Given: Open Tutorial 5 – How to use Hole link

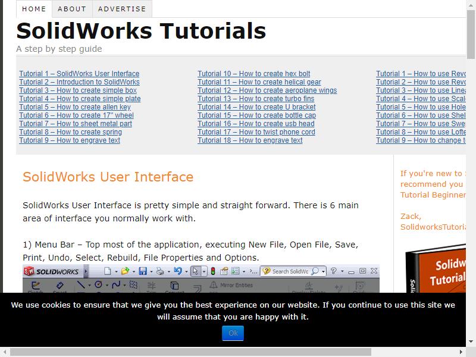Looking at the screenshot, I should point(421,107).
